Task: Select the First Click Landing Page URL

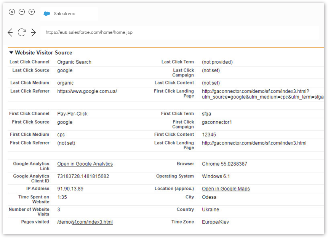Action: click(x=263, y=94)
